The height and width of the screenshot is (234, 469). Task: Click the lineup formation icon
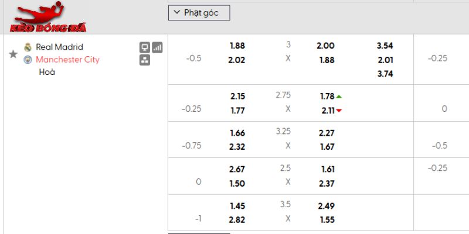[144, 60]
